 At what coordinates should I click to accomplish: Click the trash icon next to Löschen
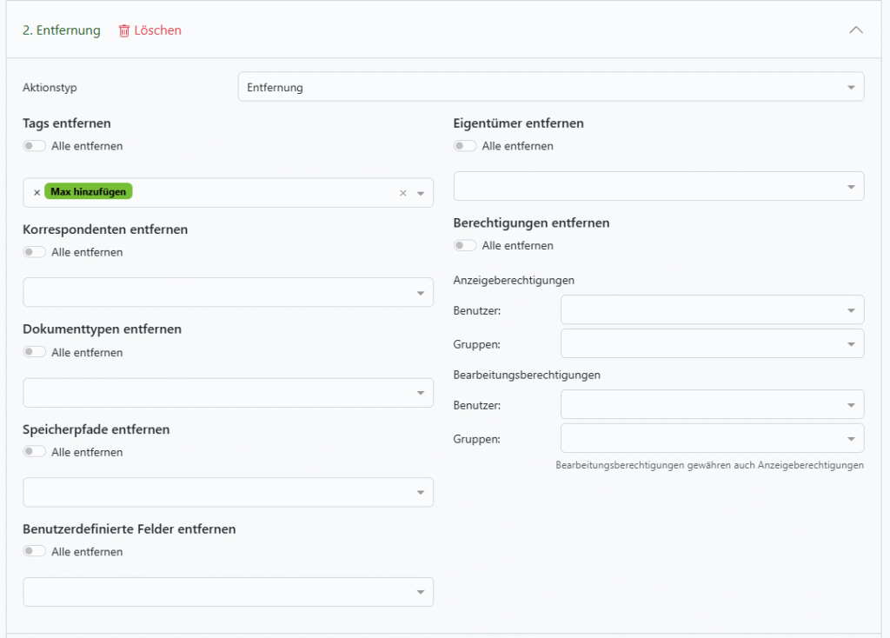(123, 30)
